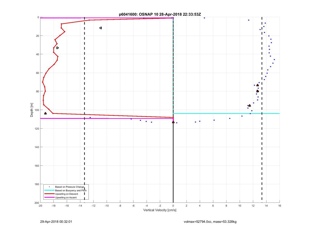309x228 pixels.
Task: Click the x-axis tick label '14'
Action: point(266,206)
